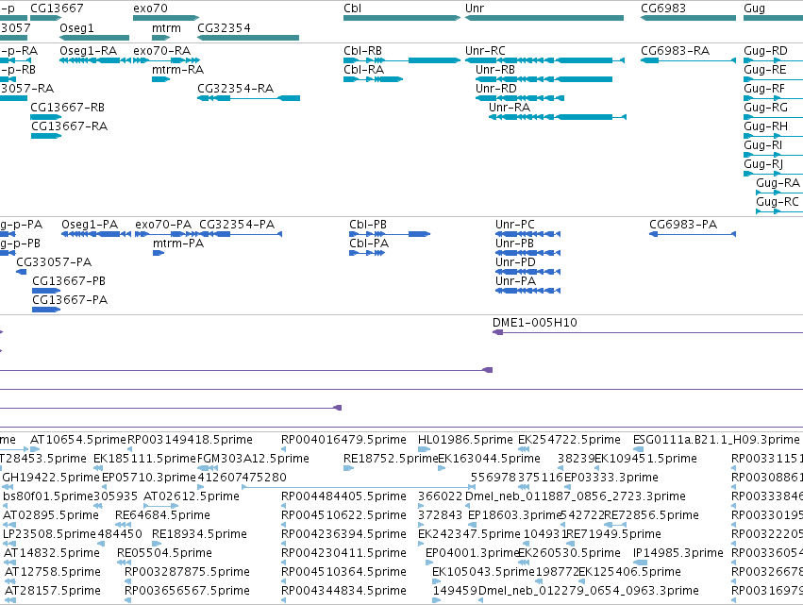Select the Gug-RG transcript label
The height and width of the screenshot is (605, 803).
pyautogui.click(x=765, y=107)
